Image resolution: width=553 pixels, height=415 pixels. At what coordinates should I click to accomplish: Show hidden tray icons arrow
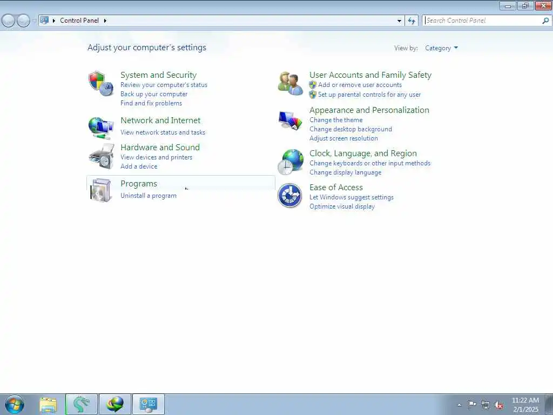pos(459,405)
